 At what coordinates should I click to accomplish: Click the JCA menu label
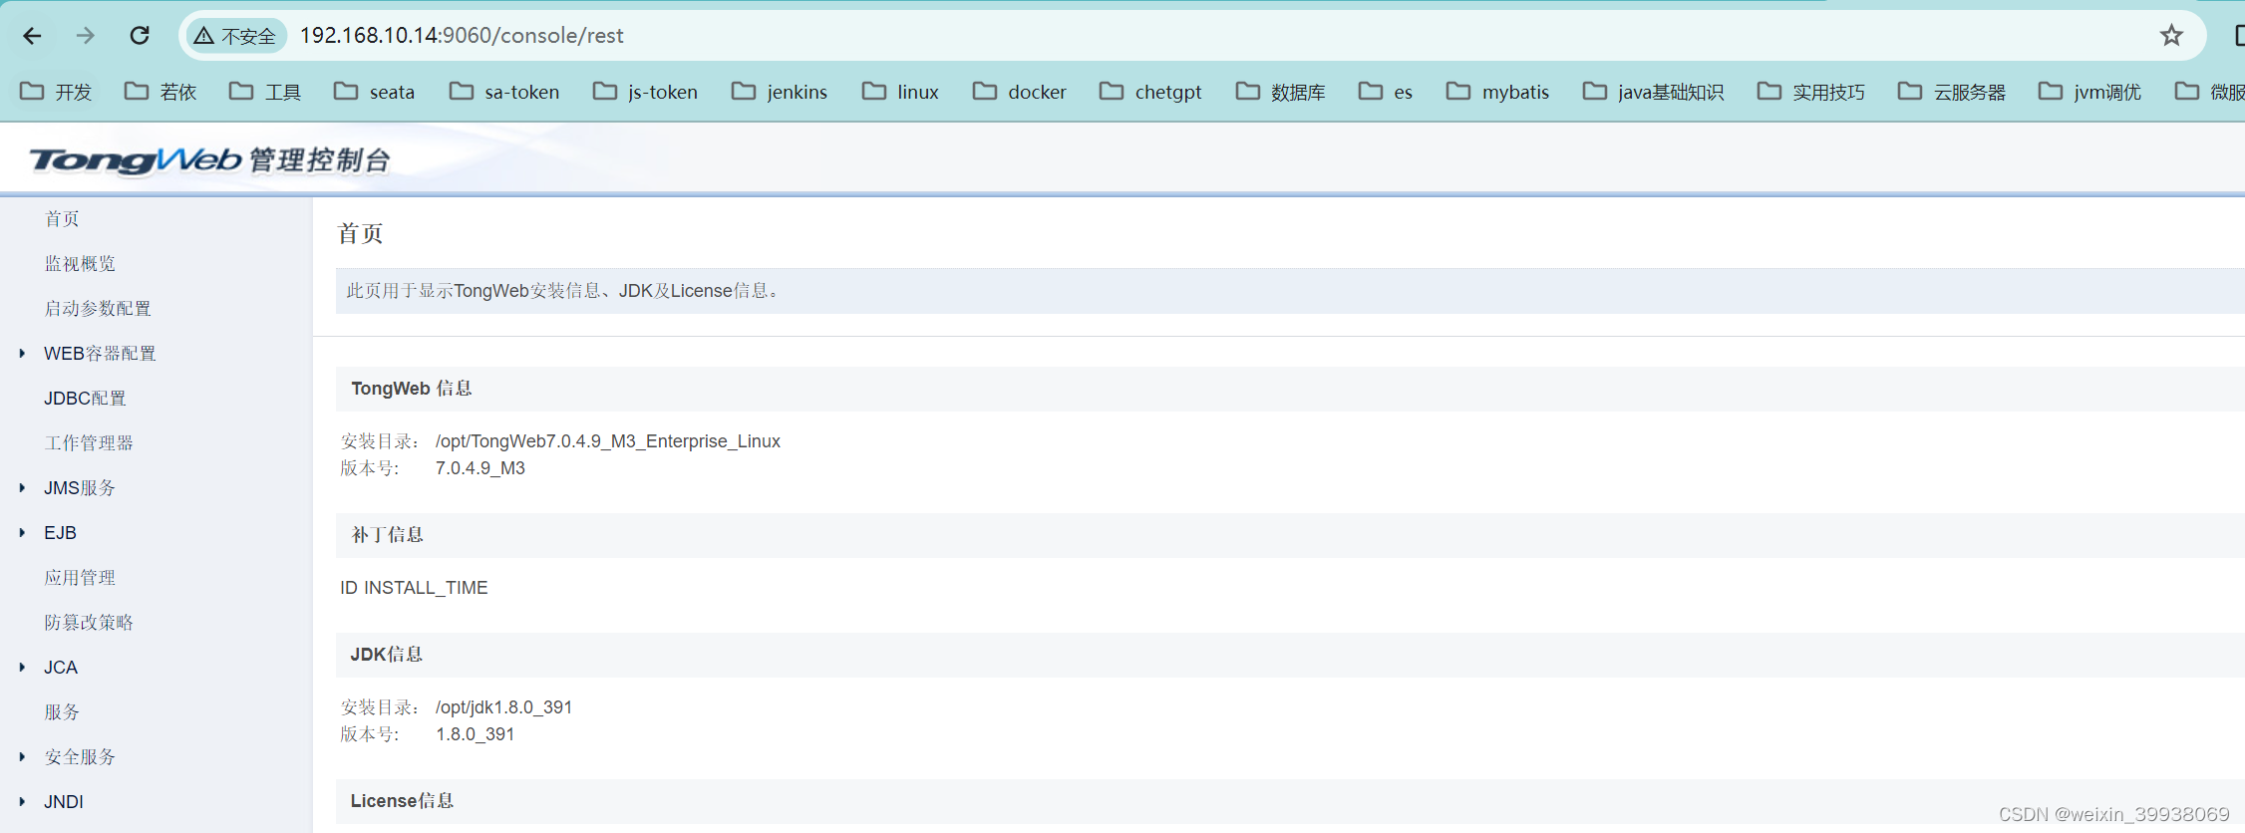[61, 668]
